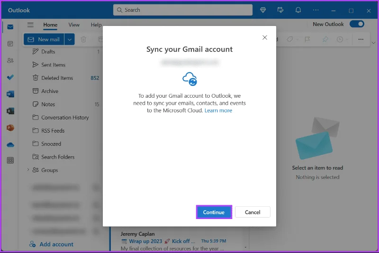The image size is (379, 253).
Task: Click Continue to sync Gmail account
Action: point(214,212)
